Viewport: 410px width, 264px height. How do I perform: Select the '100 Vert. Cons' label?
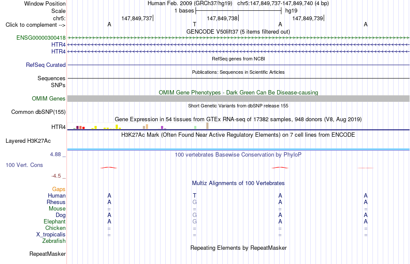(24, 165)
